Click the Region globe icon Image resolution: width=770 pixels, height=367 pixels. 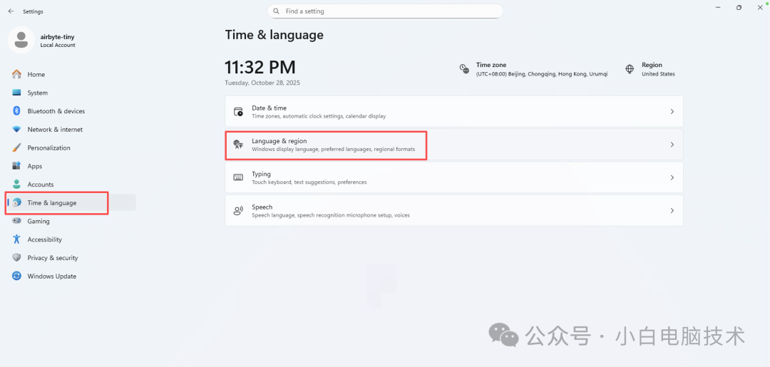[x=630, y=68]
